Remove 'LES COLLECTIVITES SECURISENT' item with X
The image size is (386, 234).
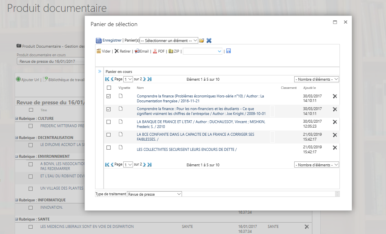click(335, 148)
